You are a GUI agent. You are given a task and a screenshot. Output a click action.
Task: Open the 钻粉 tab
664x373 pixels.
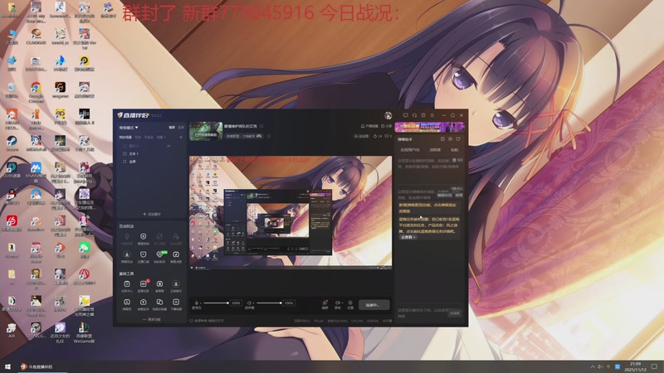pyautogui.click(x=454, y=150)
